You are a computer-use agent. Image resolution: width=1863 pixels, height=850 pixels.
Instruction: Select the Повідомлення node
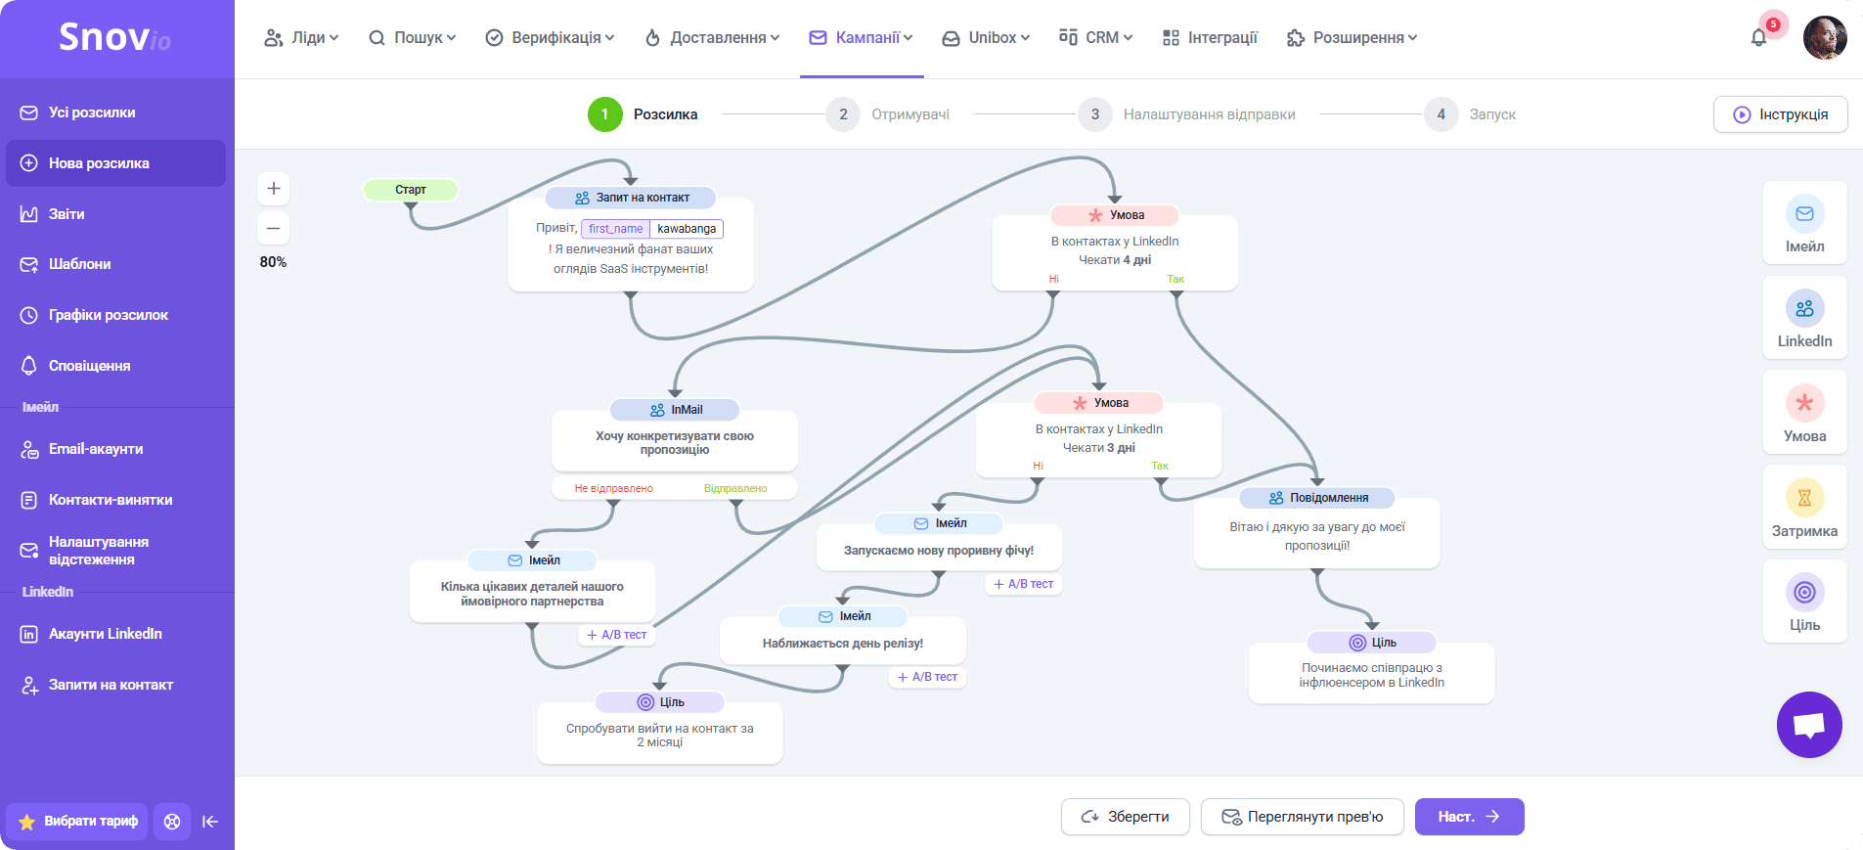(x=1317, y=528)
